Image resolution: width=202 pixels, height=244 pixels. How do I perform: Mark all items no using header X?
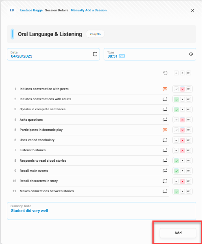182,73
